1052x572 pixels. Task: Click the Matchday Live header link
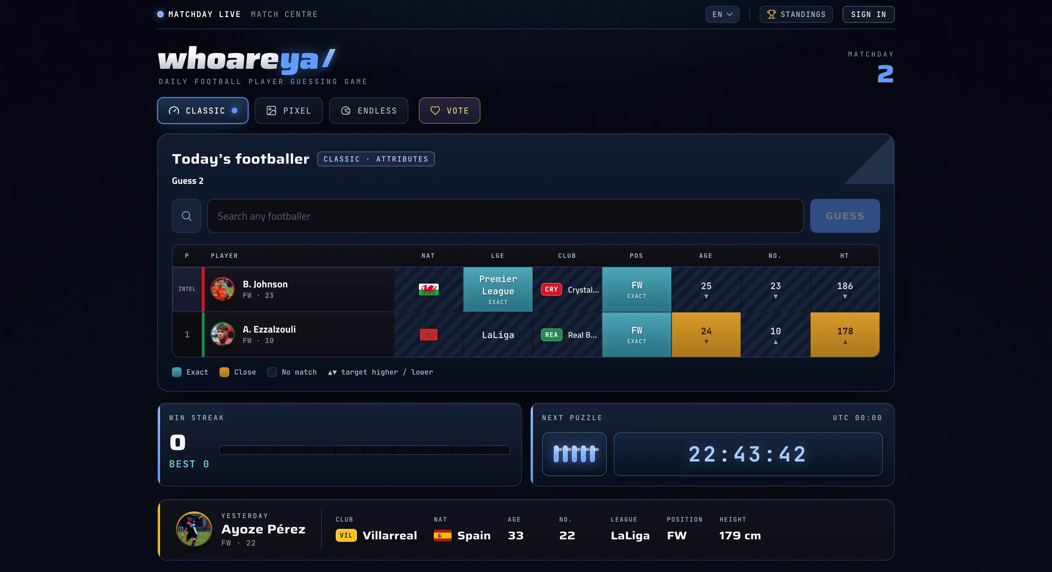pos(204,14)
